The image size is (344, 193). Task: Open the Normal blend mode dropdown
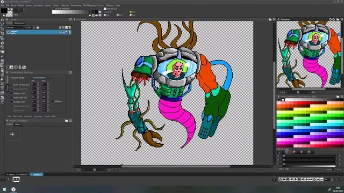[16, 27]
